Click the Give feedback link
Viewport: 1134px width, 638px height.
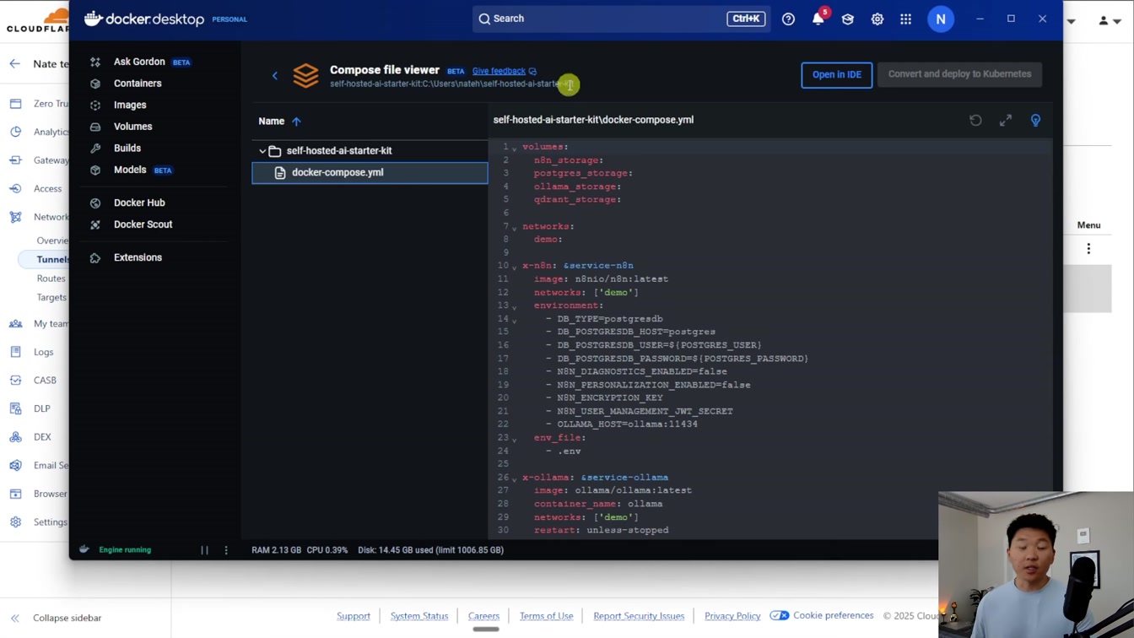499,71
